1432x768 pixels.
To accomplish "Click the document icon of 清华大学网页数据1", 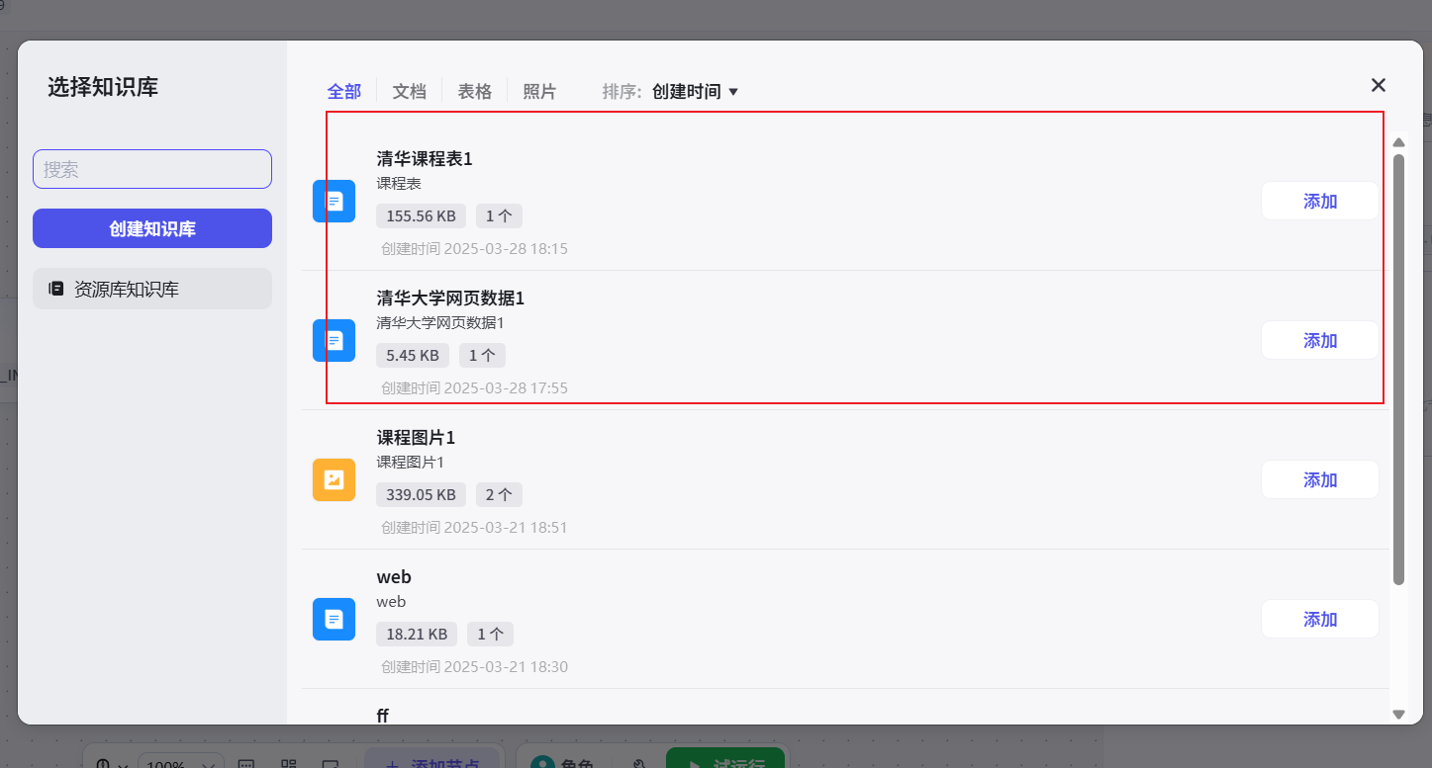I will pyautogui.click(x=334, y=340).
